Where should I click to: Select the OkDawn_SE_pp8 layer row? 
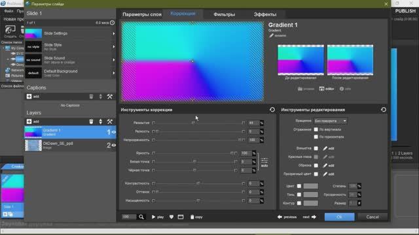70,145
